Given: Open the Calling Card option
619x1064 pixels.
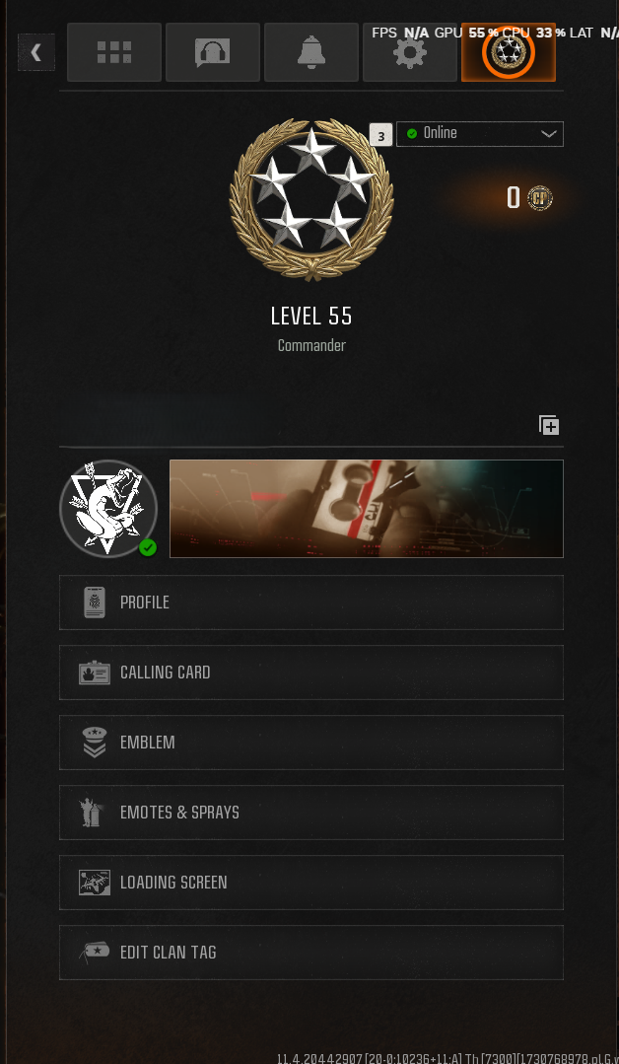Looking at the screenshot, I should click(311, 673).
